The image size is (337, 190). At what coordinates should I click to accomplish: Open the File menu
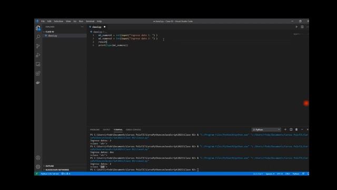[43, 21]
